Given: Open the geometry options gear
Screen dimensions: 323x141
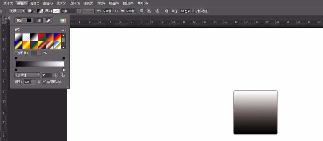Looking at the screenshot, I should click(167, 11).
